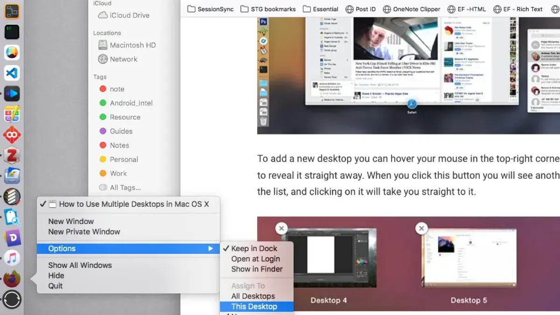Click the Firefox icon in the Dock
This screenshot has height=315, width=560.
[12, 279]
